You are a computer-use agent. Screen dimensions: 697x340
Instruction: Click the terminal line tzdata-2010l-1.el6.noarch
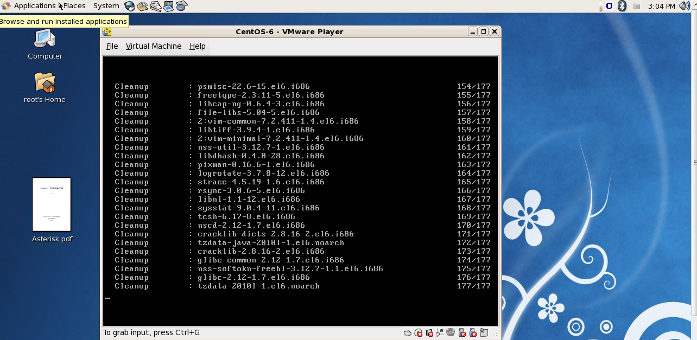coord(258,286)
